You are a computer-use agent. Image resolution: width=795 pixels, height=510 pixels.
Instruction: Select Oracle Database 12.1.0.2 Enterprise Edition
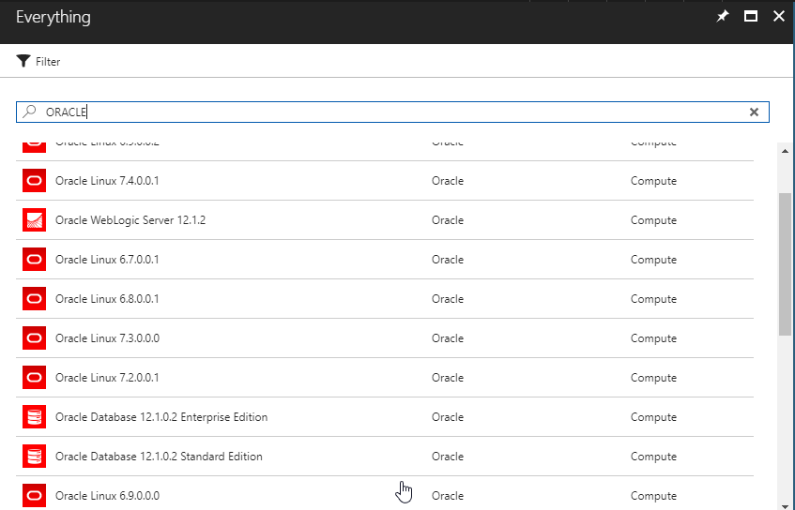161,417
